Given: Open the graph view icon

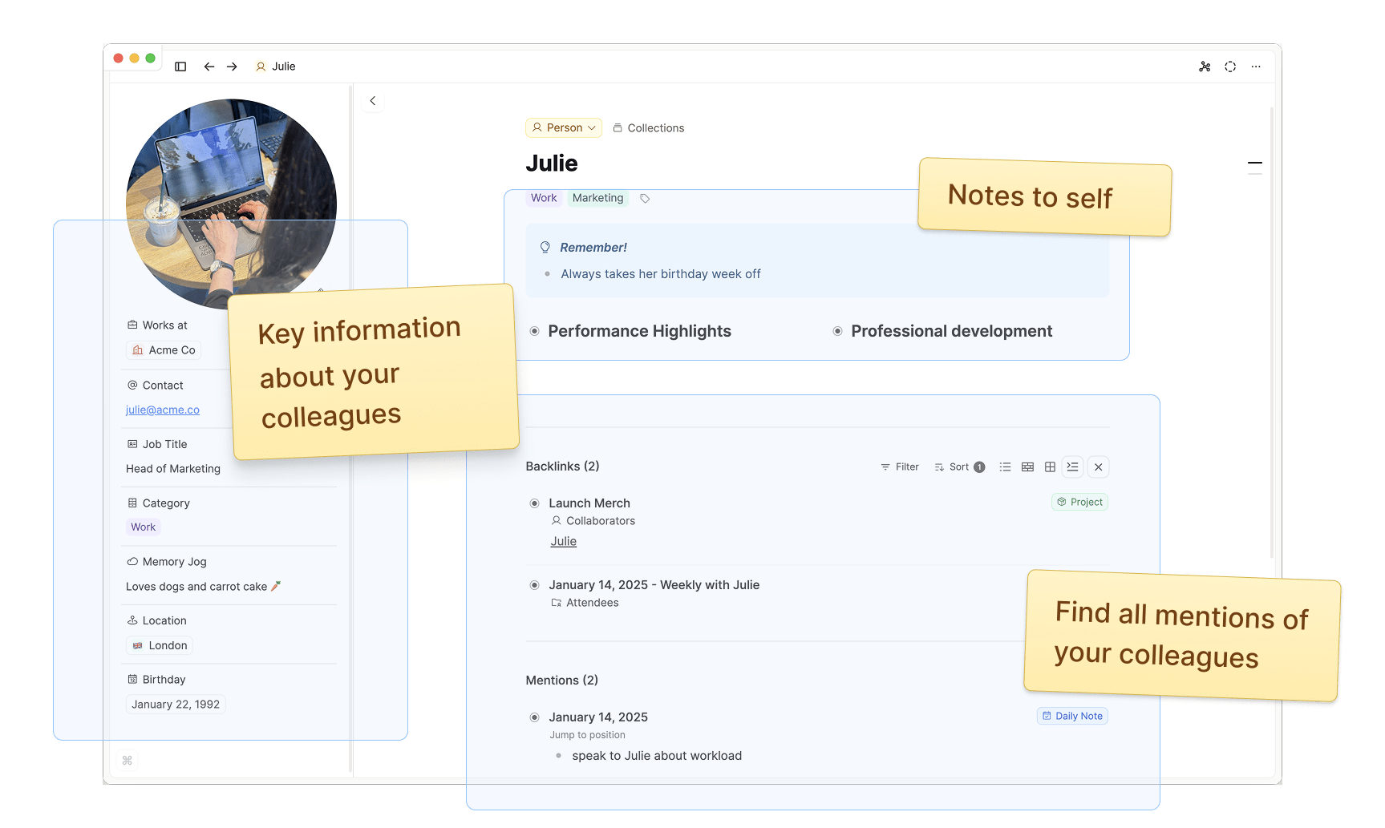Looking at the screenshot, I should [1205, 67].
